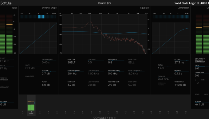209x119 pixels.
Task: Click the Dynamic Shape transfer curve graph
Action: pos(38,38)
